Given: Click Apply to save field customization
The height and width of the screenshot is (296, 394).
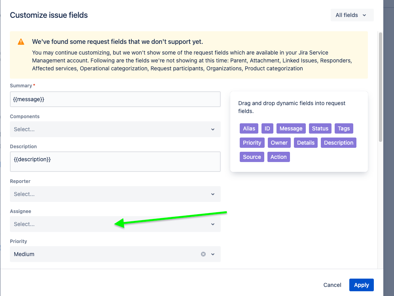Looking at the screenshot, I should 361,285.
